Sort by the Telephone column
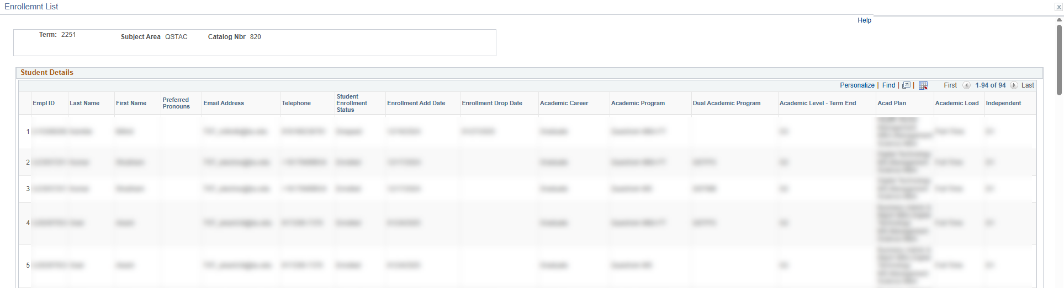Screen dimensions: 1064x288 point(296,103)
